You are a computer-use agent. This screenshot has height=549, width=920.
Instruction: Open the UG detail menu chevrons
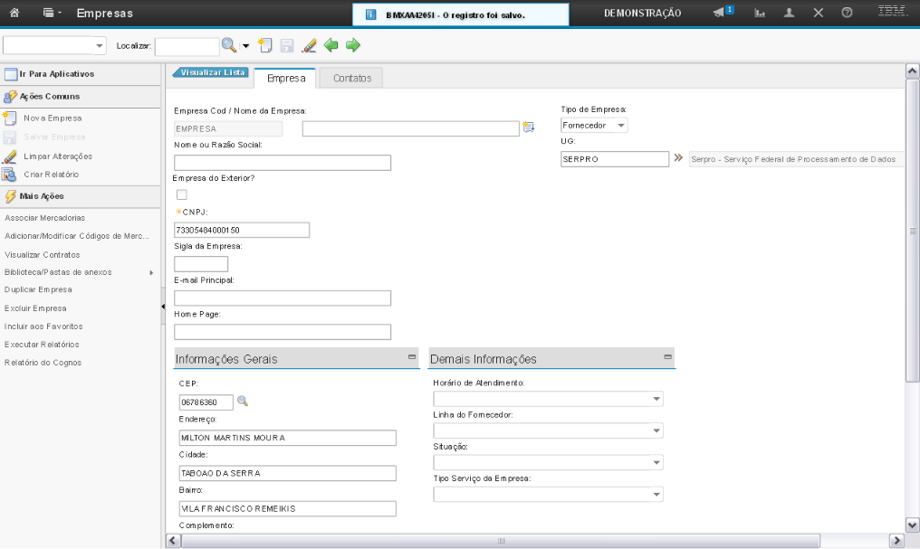[677, 159]
